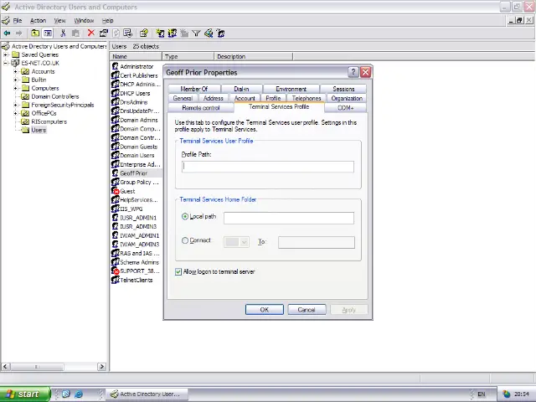Click Active Directory taskbar button
This screenshot has height=402, width=536.
pyautogui.click(x=147, y=394)
